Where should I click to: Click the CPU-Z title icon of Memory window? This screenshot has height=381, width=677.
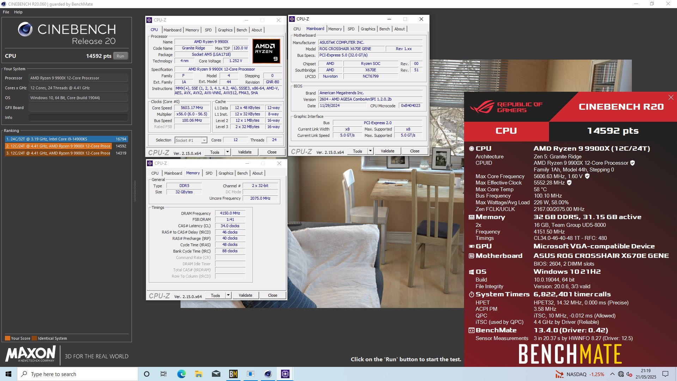[x=150, y=163]
